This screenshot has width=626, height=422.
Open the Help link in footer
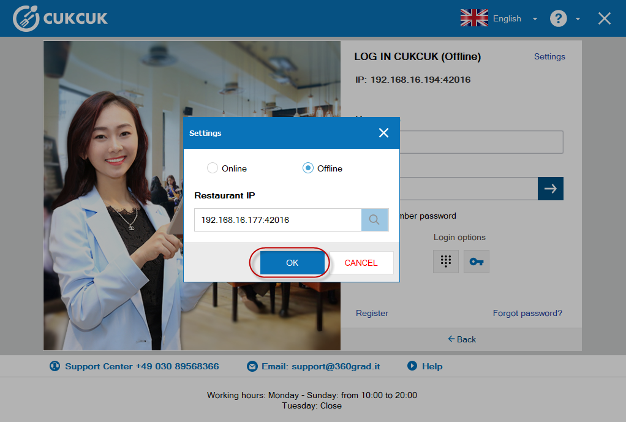coord(432,366)
